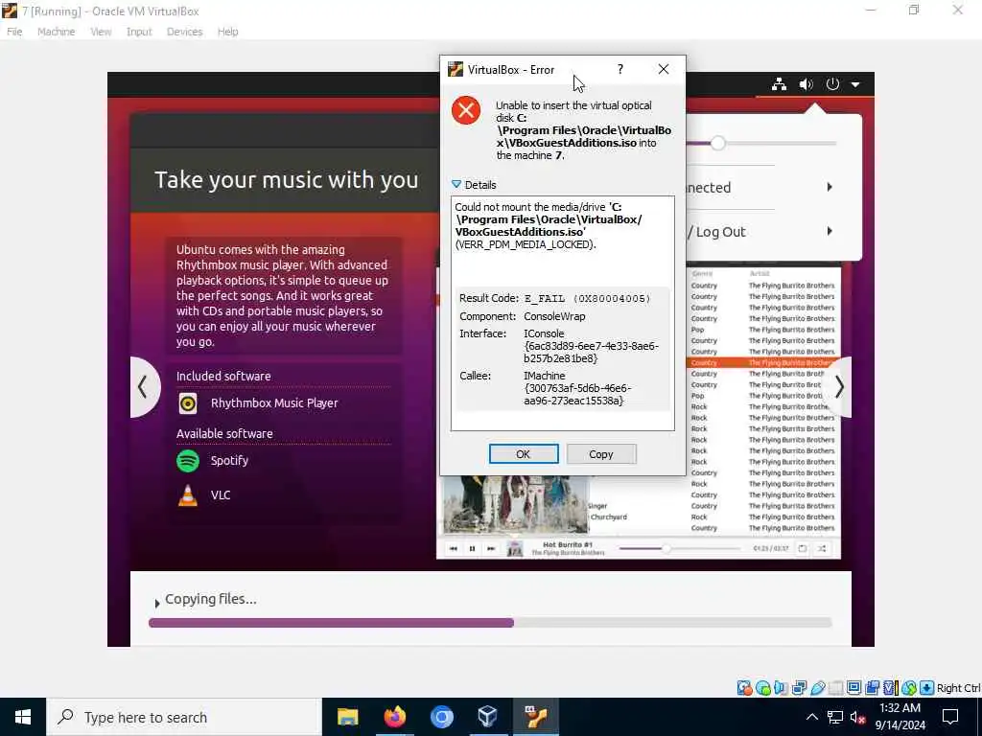The image size is (982, 736).
Task: Click the VLC cone icon
Action: coord(188,495)
